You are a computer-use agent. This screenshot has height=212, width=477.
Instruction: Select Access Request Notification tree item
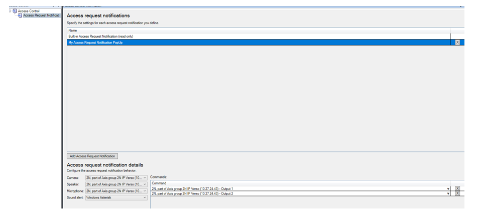tap(42, 15)
